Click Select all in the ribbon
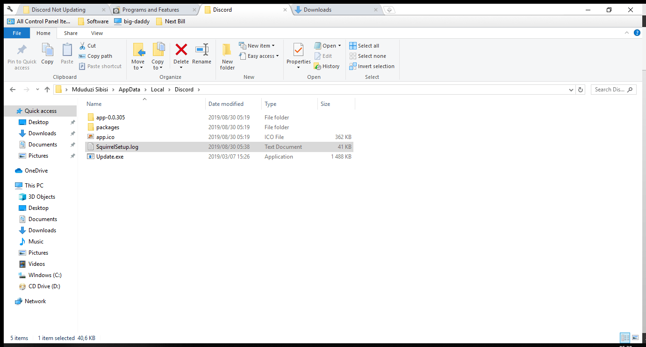 click(365, 46)
